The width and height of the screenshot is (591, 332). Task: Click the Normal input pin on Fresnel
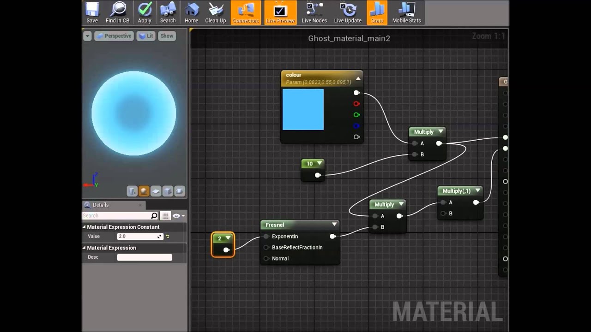click(x=266, y=259)
